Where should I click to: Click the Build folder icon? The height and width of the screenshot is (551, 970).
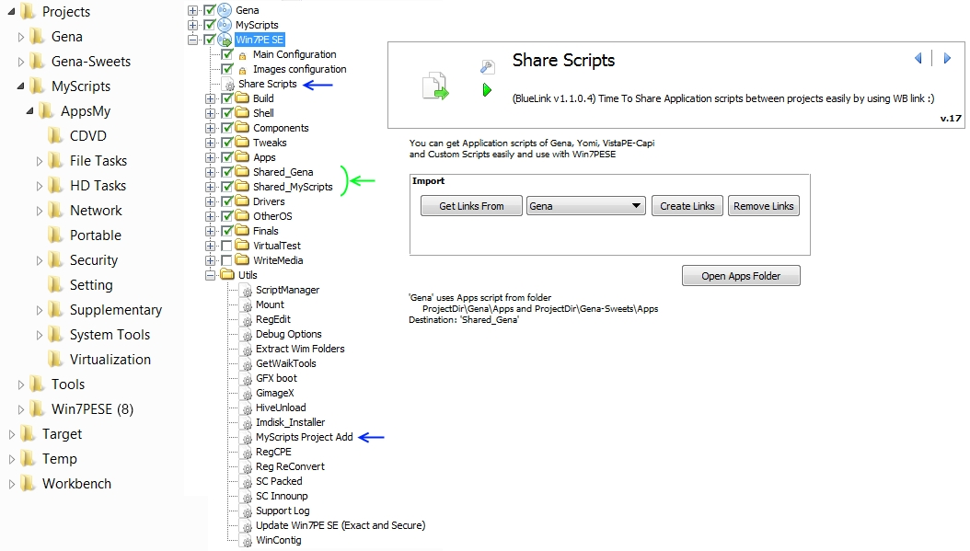(x=242, y=98)
